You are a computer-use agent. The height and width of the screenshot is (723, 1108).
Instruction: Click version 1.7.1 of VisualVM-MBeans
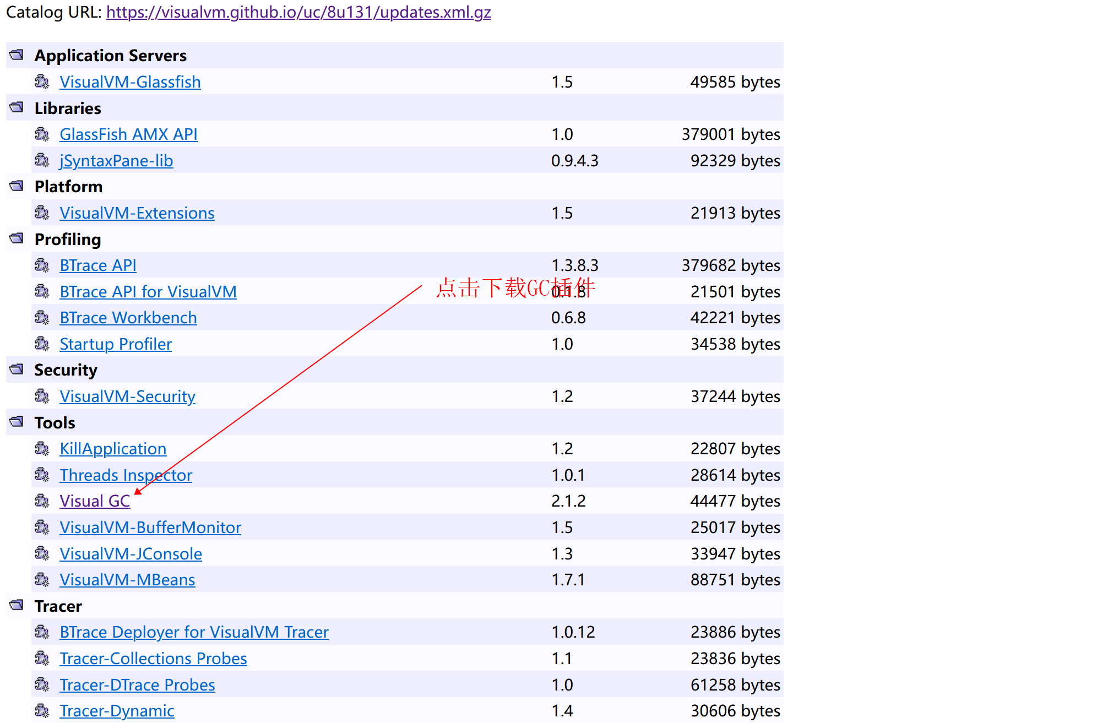568,580
